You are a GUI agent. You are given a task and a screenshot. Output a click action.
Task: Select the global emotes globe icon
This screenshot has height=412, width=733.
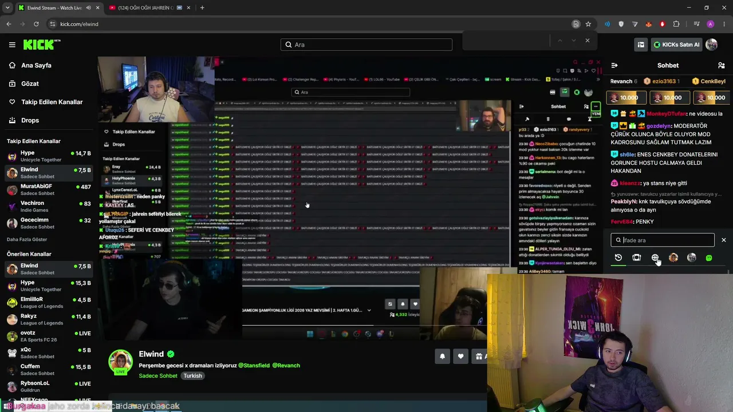pos(655,258)
